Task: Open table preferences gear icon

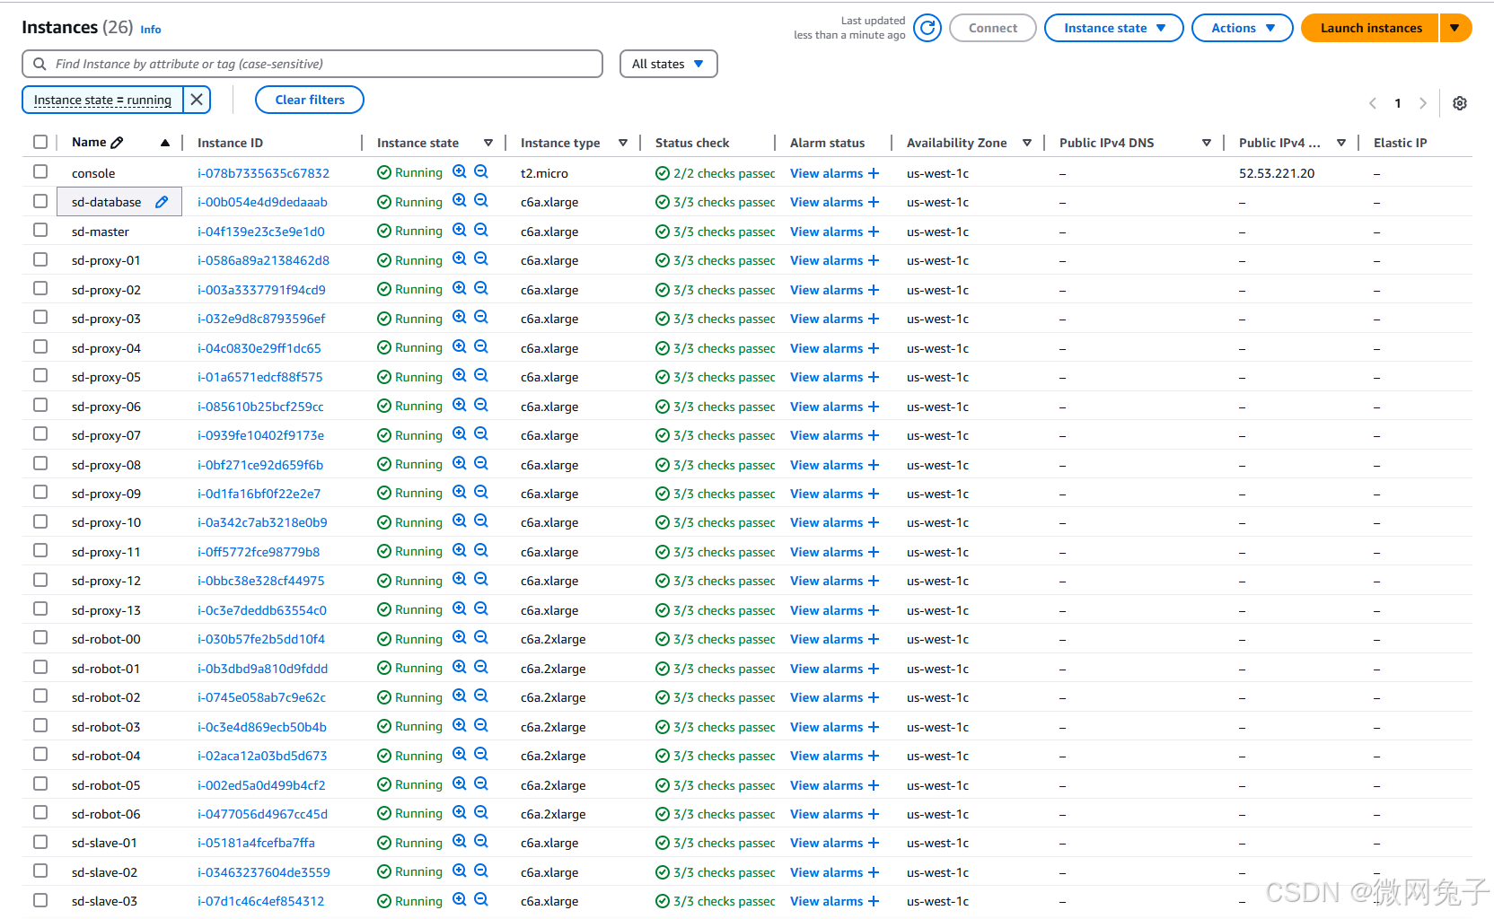Action: tap(1460, 103)
